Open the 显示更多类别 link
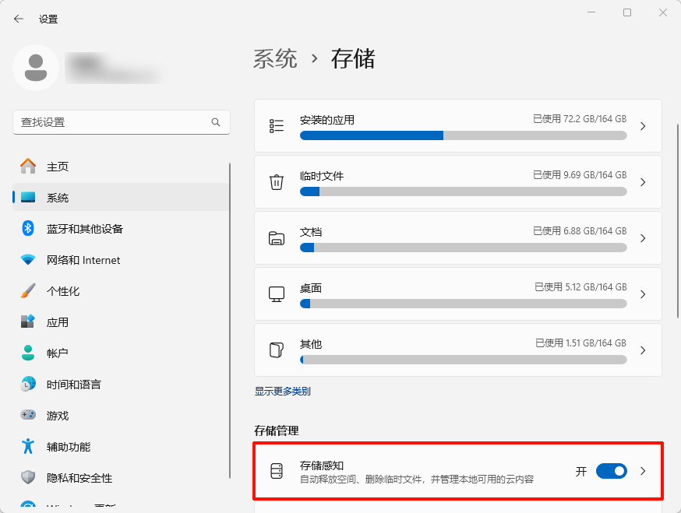681x513 pixels. coord(281,391)
